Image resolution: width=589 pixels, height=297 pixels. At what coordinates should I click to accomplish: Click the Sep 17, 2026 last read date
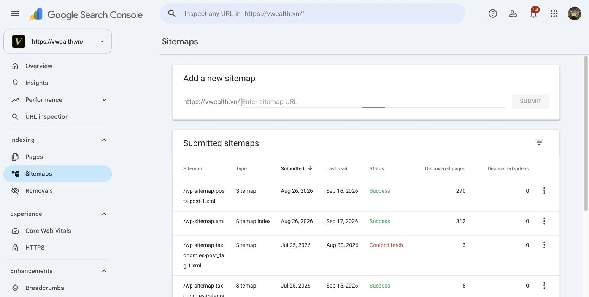click(x=342, y=221)
